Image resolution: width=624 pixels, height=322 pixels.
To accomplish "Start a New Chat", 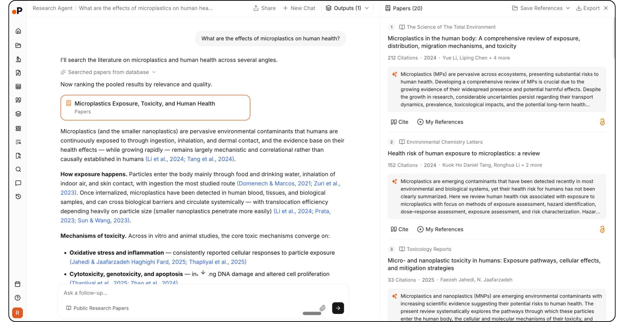I will [299, 8].
